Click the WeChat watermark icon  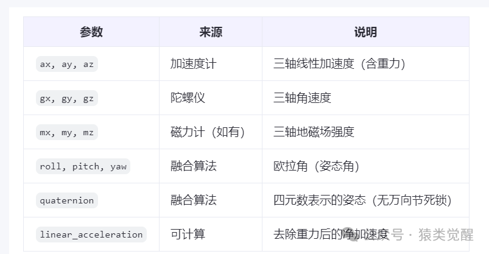(351, 235)
